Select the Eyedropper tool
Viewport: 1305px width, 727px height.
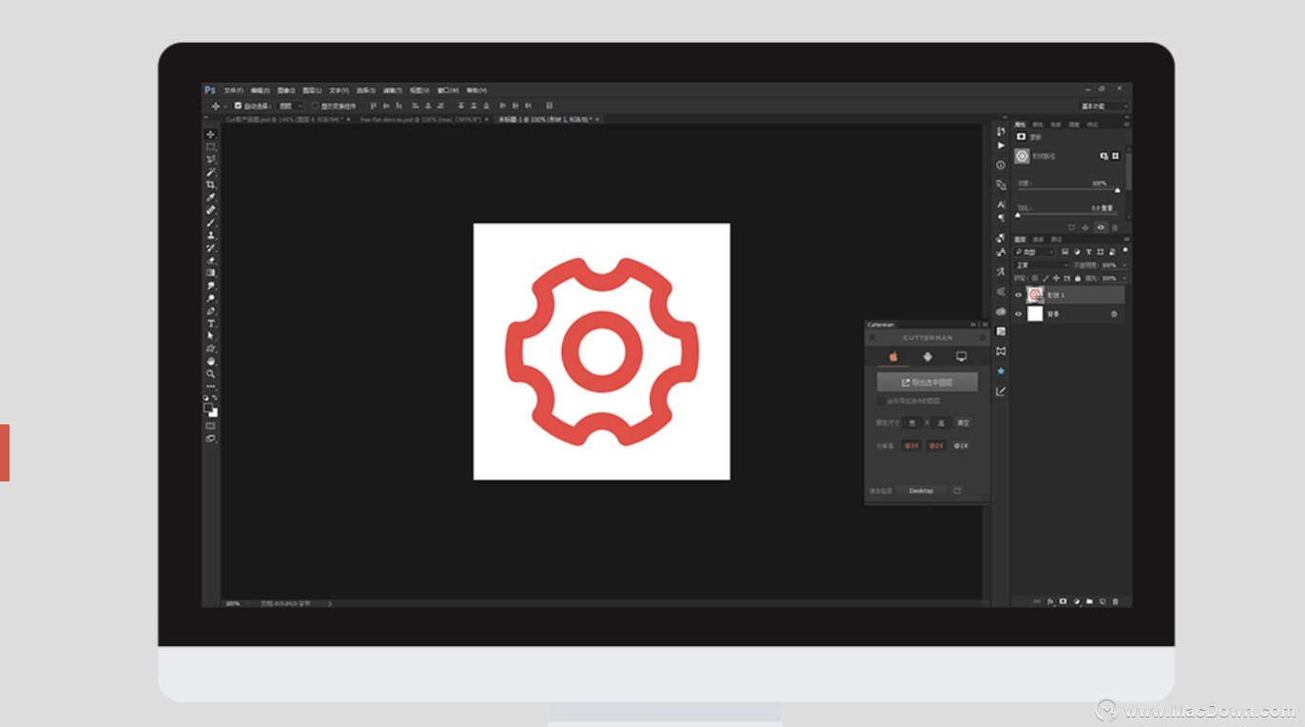point(210,198)
